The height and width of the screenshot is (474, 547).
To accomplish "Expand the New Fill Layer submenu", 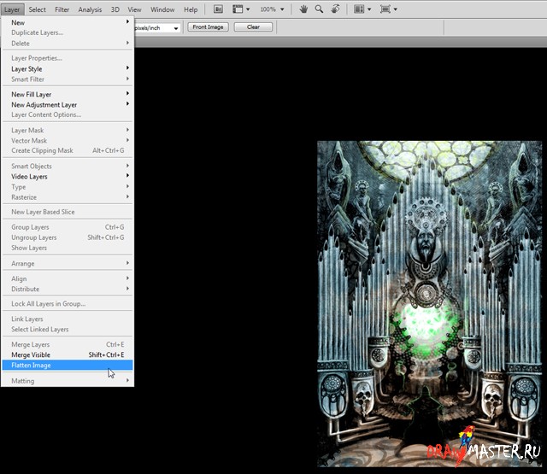I will point(68,95).
